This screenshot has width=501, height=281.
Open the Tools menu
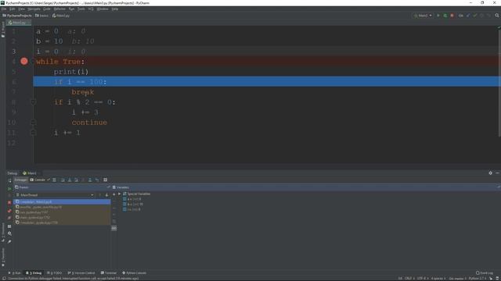click(x=81, y=9)
